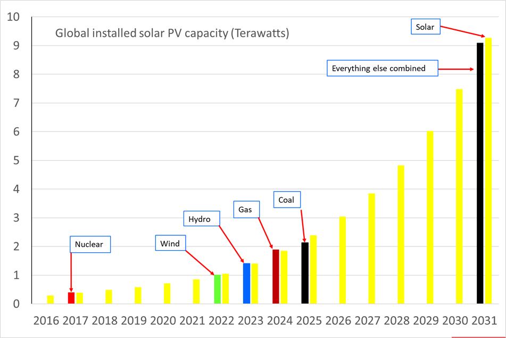Select the yellow bar for 2028
Image resolution: width=506 pixels, height=338 pixels.
pyautogui.click(x=401, y=235)
